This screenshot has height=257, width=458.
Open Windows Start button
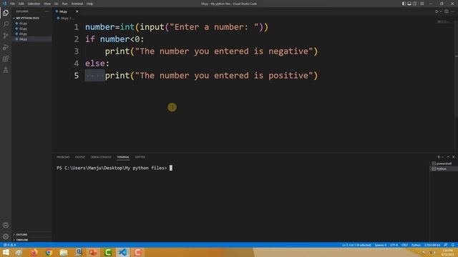6,252
